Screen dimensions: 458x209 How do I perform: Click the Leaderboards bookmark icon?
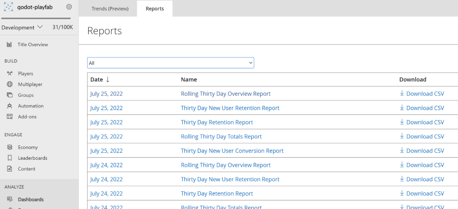[x=10, y=158]
